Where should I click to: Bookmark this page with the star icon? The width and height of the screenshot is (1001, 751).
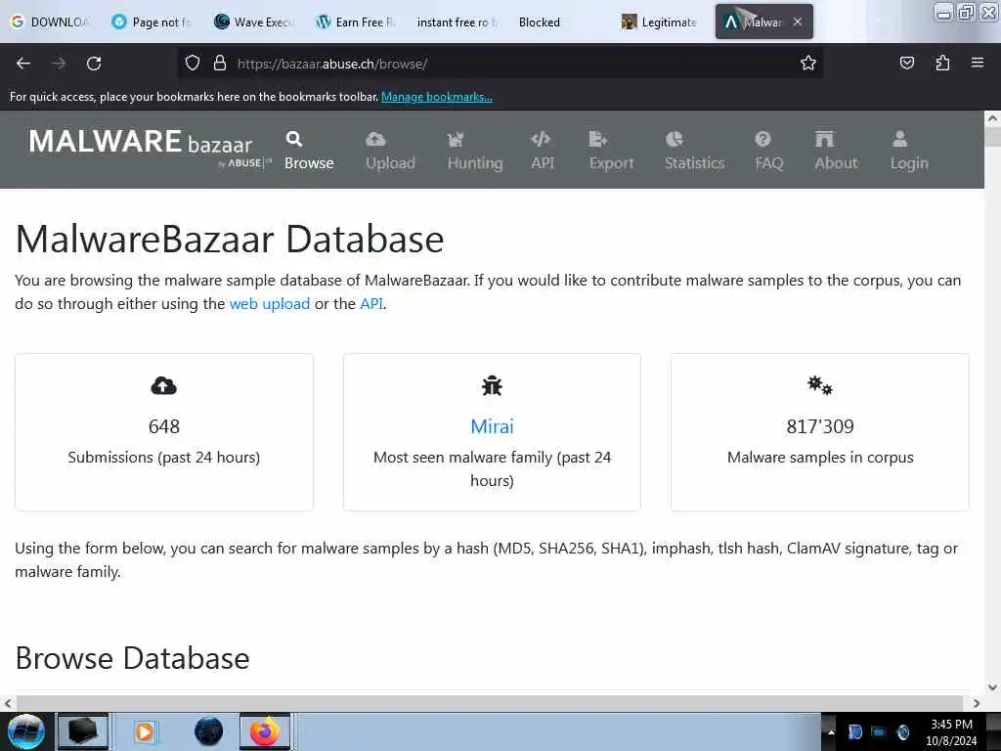point(808,63)
